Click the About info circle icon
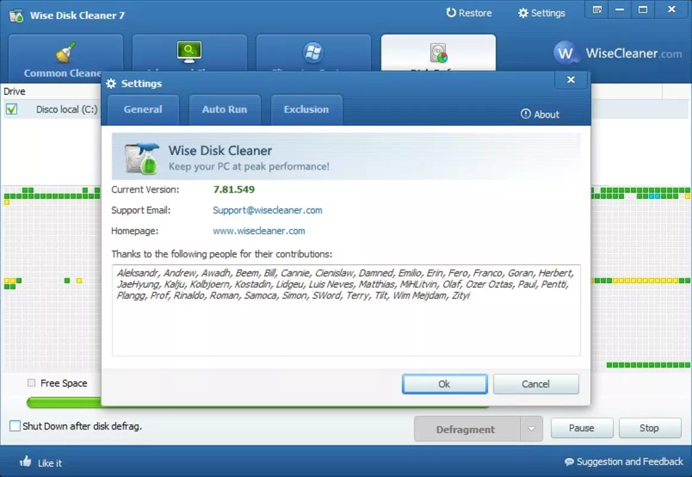692x477 pixels. [525, 114]
